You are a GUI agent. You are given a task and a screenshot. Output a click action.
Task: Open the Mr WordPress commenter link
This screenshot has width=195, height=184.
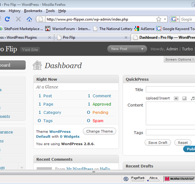pyautogui.click(x=80, y=168)
